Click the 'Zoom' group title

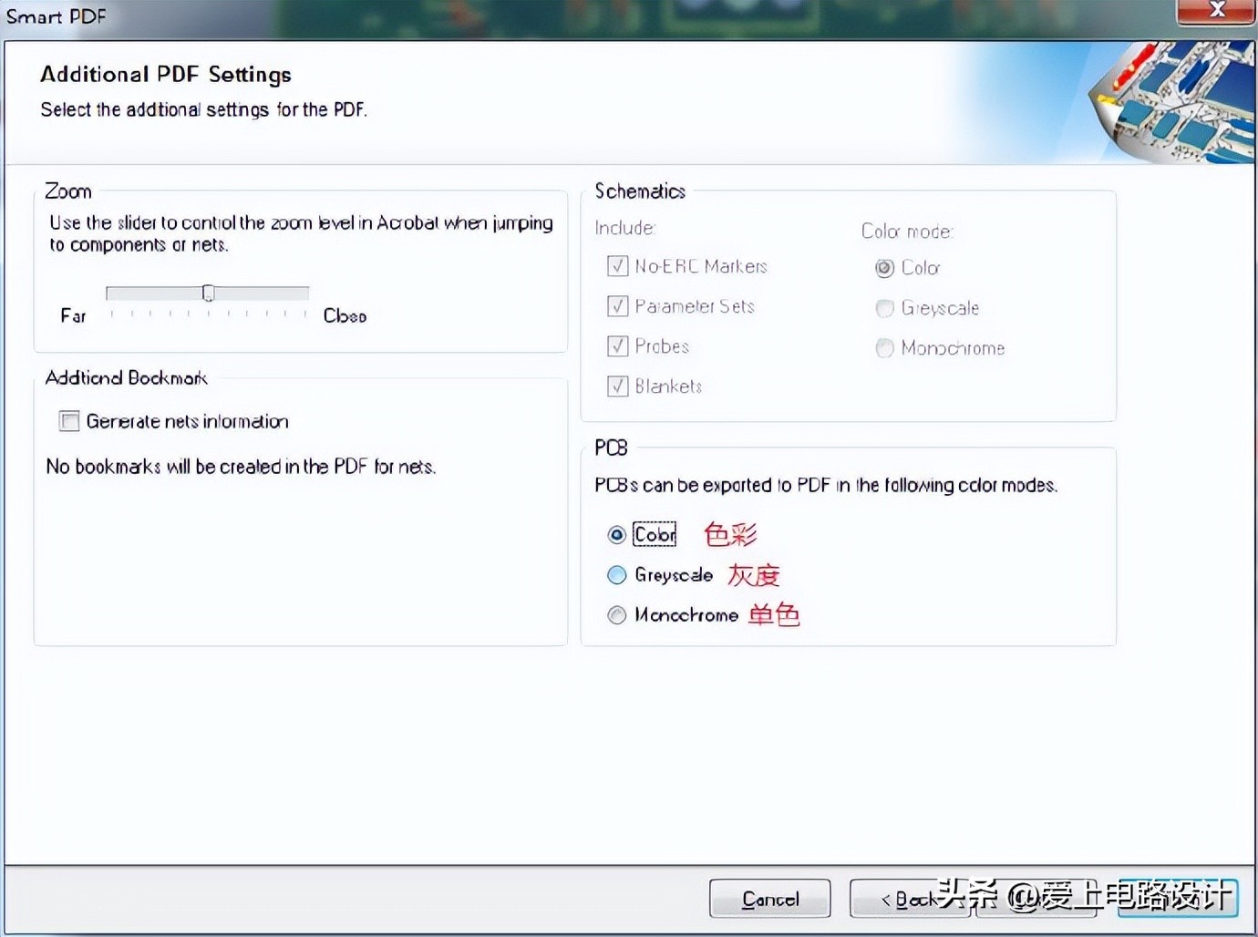pyautogui.click(x=68, y=191)
